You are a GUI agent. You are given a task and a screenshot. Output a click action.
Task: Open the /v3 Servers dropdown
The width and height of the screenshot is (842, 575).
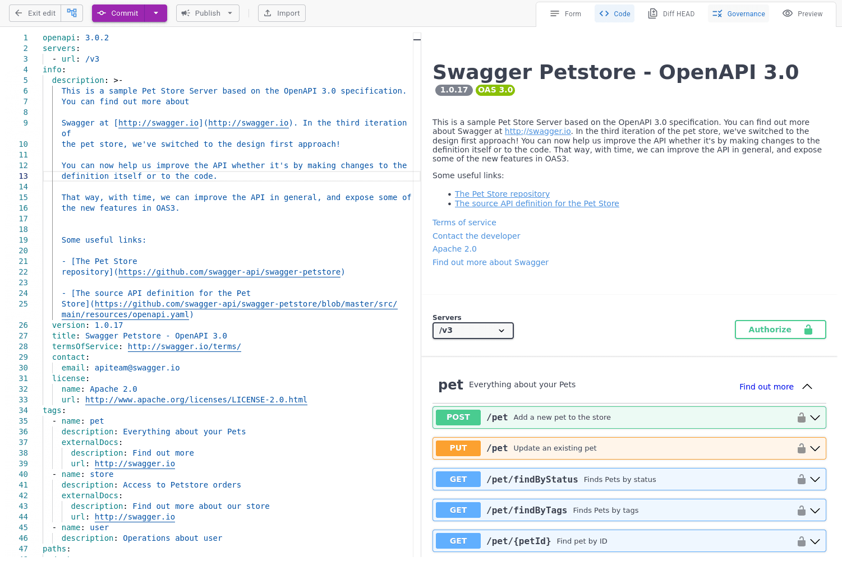click(473, 331)
